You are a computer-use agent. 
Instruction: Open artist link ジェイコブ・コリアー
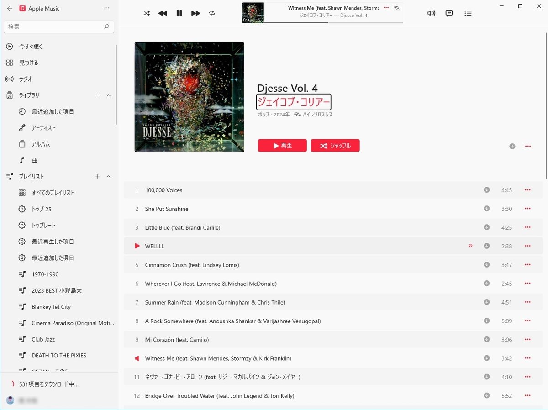294,102
